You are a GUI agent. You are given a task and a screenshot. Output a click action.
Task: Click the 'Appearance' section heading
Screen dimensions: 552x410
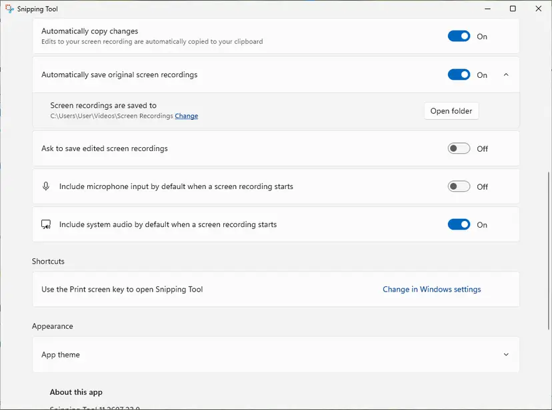click(53, 326)
